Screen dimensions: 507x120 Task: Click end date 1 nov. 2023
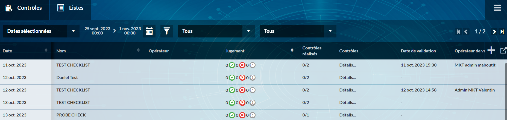[x=130, y=31]
